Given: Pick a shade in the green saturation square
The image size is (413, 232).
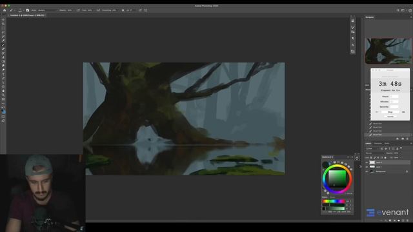Looking at the screenshot, I should coord(337,179).
